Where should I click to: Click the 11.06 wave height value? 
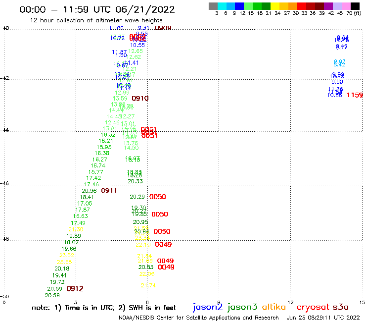[116, 28]
